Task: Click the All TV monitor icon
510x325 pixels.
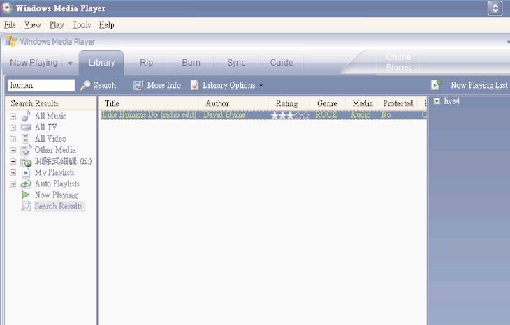Action: pyautogui.click(x=26, y=128)
